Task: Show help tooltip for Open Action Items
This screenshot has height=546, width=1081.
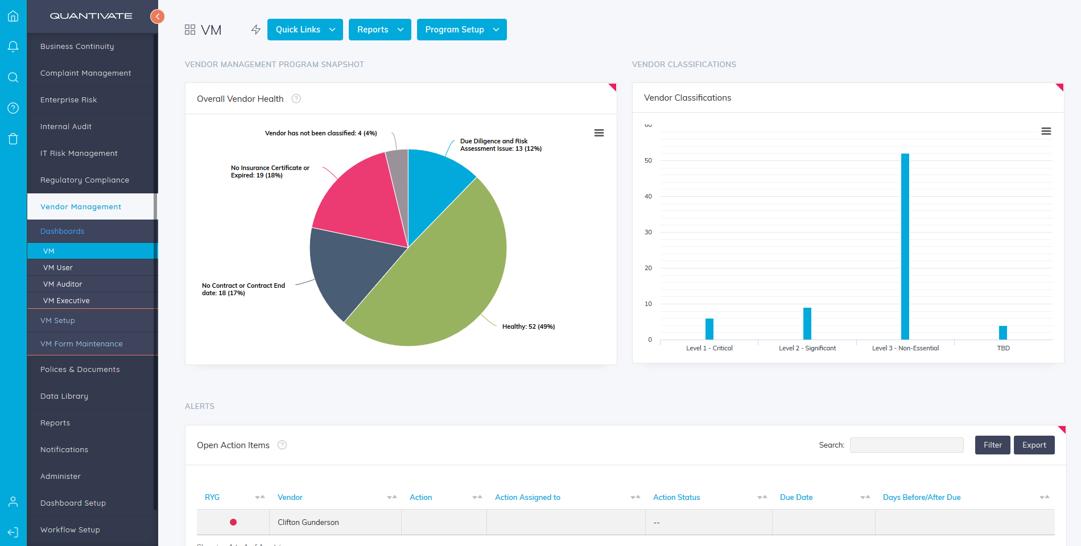Action: [x=282, y=445]
